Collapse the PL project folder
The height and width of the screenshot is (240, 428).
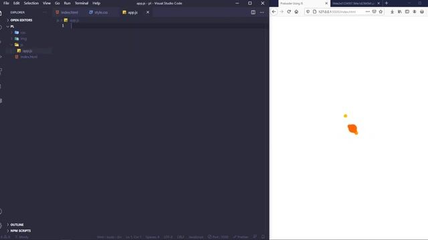pyautogui.click(x=12, y=27)
